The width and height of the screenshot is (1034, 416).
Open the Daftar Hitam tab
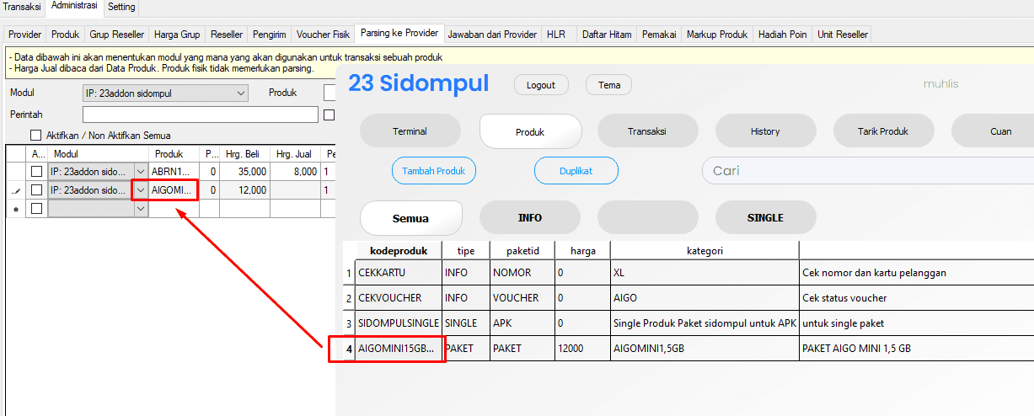coord(607,35)
